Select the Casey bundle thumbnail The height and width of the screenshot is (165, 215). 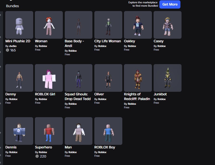coord(168,25)
